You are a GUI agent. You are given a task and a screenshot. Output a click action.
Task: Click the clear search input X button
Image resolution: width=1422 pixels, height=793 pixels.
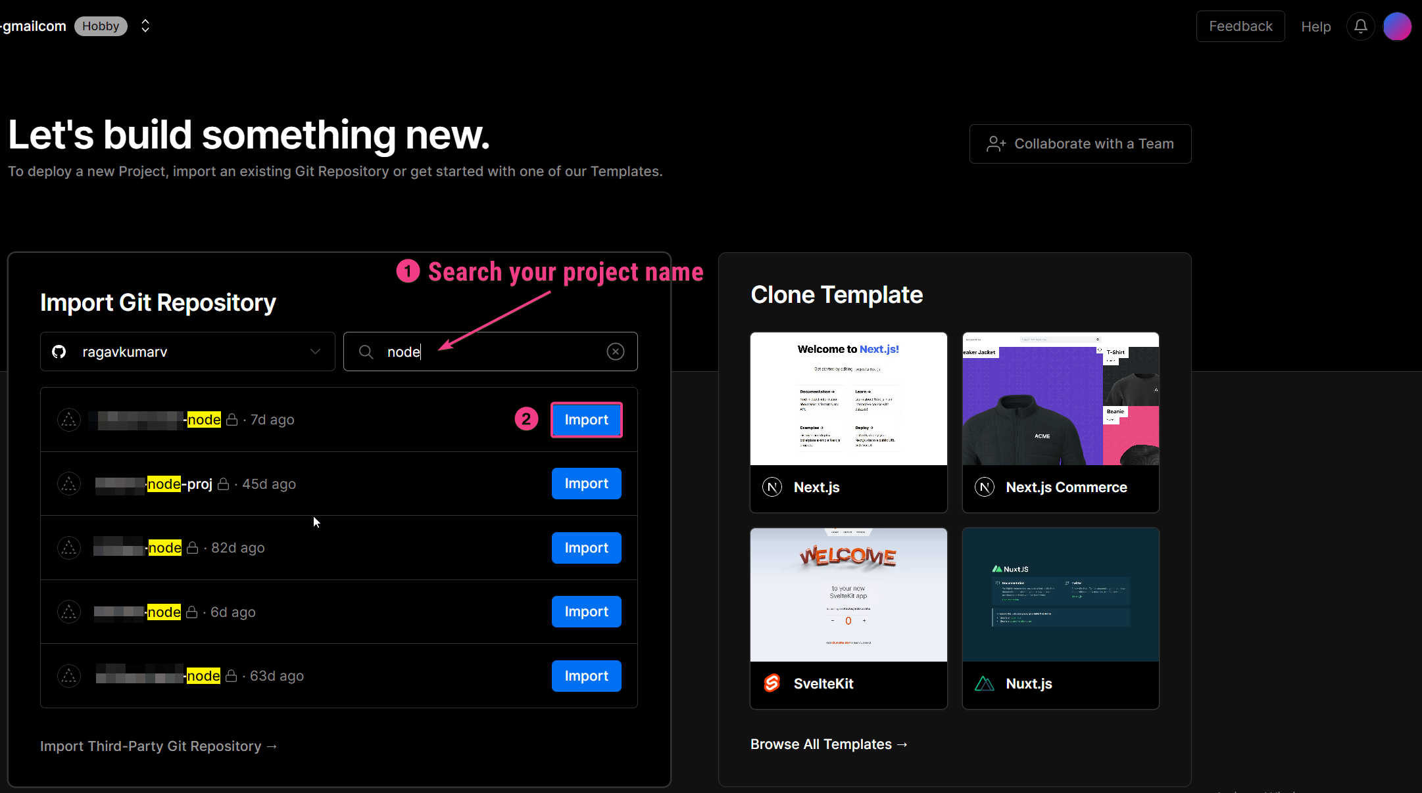(616, 351)
